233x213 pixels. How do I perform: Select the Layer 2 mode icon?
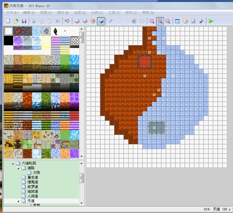coord(85,21)
